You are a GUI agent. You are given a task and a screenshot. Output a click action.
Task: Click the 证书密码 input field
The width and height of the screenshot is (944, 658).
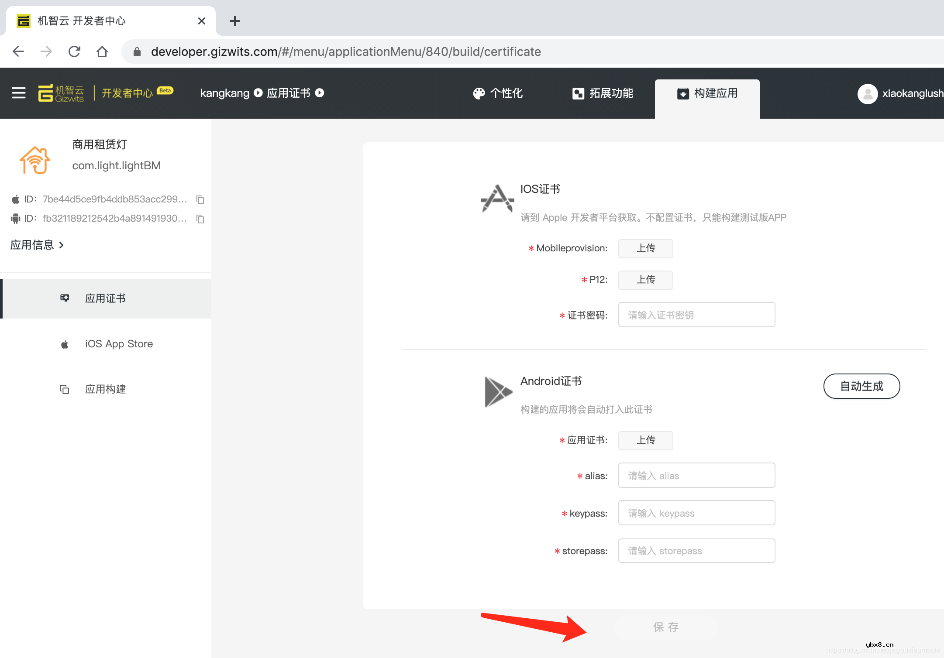coord(696,314)
